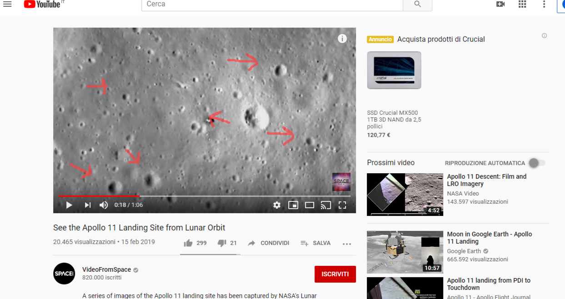The height and width of the screenshot is (299, 565).
Task: Mute the video volume
Action: pyautogui.click(x=104, y=205)
